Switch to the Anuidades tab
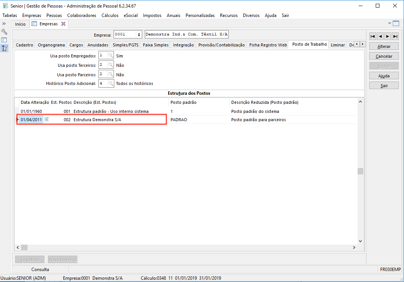 click(98, 45)
